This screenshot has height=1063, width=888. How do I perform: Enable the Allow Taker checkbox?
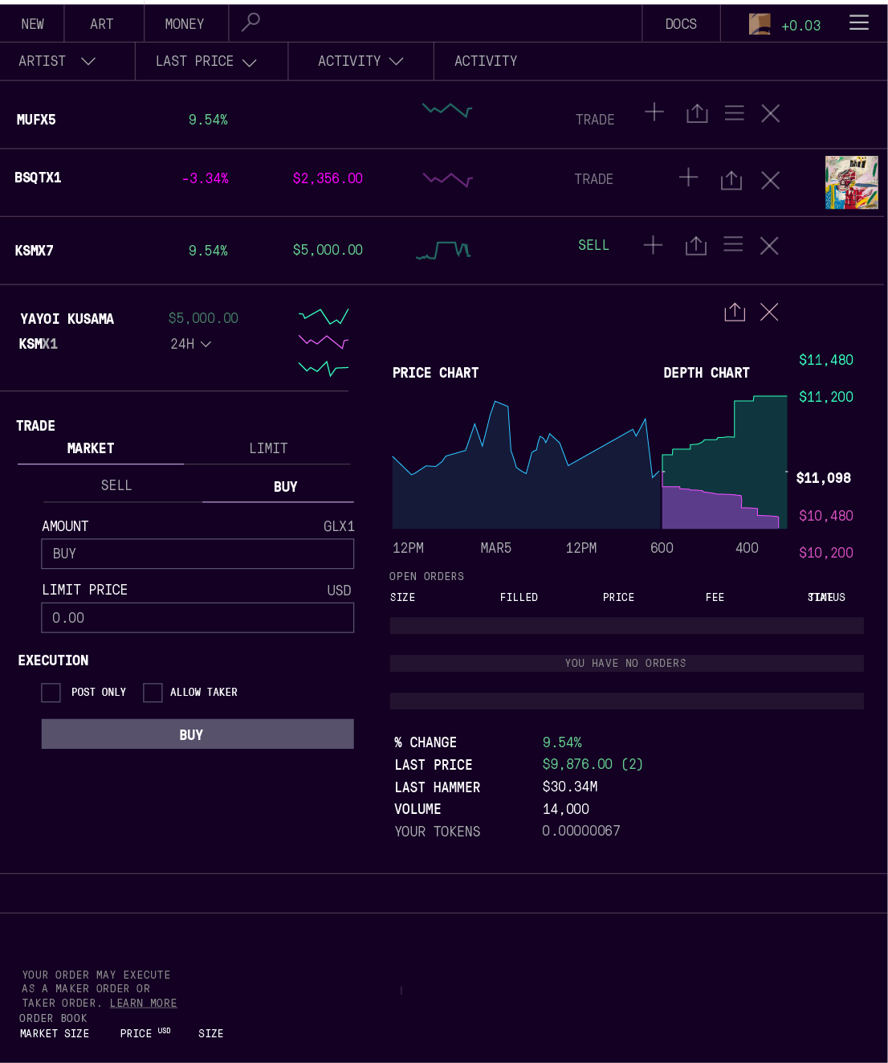pos(153,693)
